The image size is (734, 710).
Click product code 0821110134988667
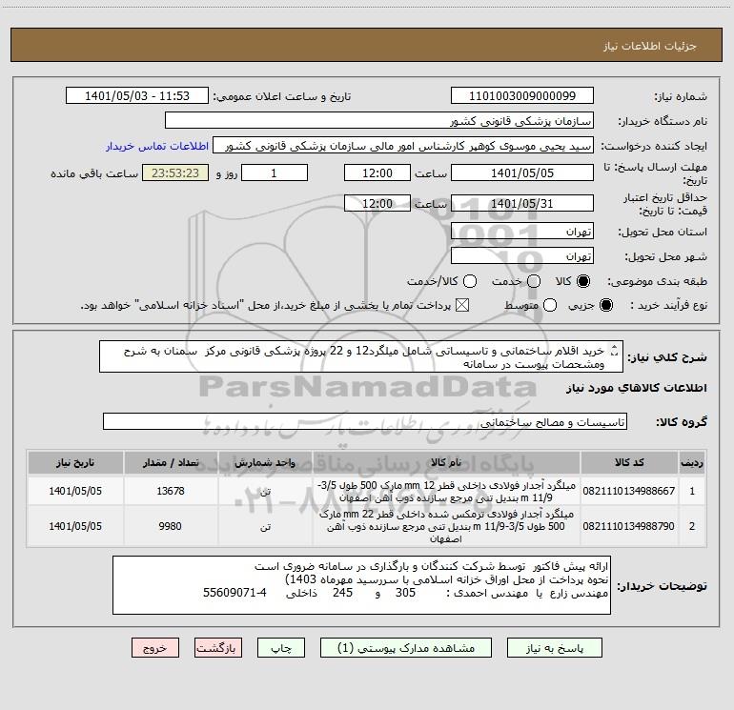click(x=629, y=491)
